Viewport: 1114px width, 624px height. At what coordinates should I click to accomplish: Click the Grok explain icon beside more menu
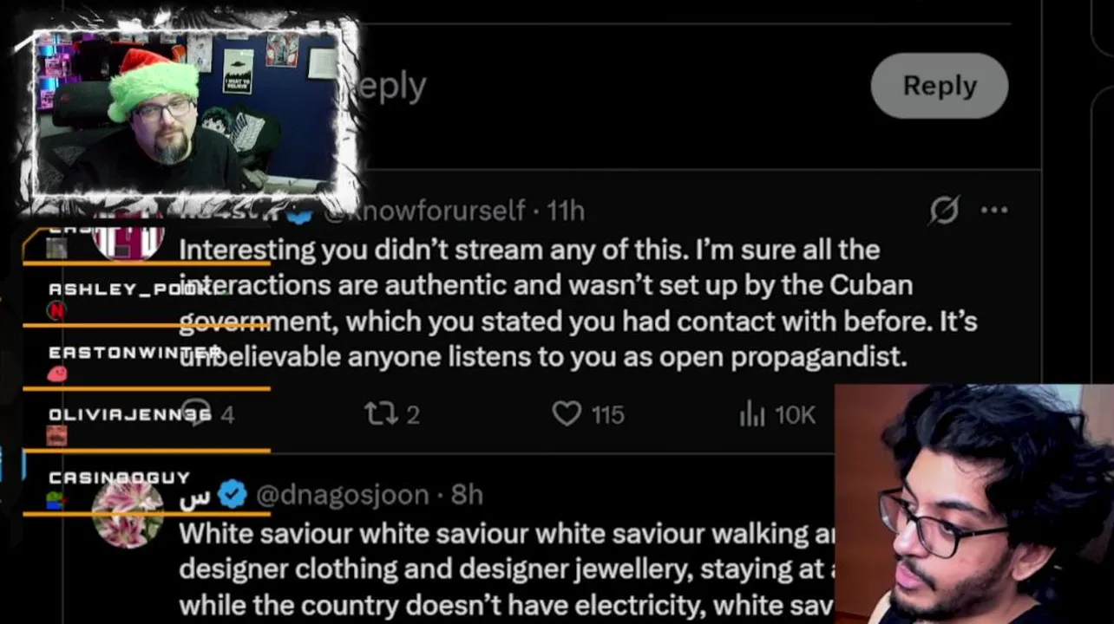click(x=944, y=210)
